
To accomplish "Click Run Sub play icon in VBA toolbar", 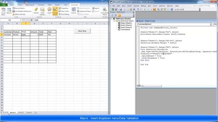I will tap(145, 9).
